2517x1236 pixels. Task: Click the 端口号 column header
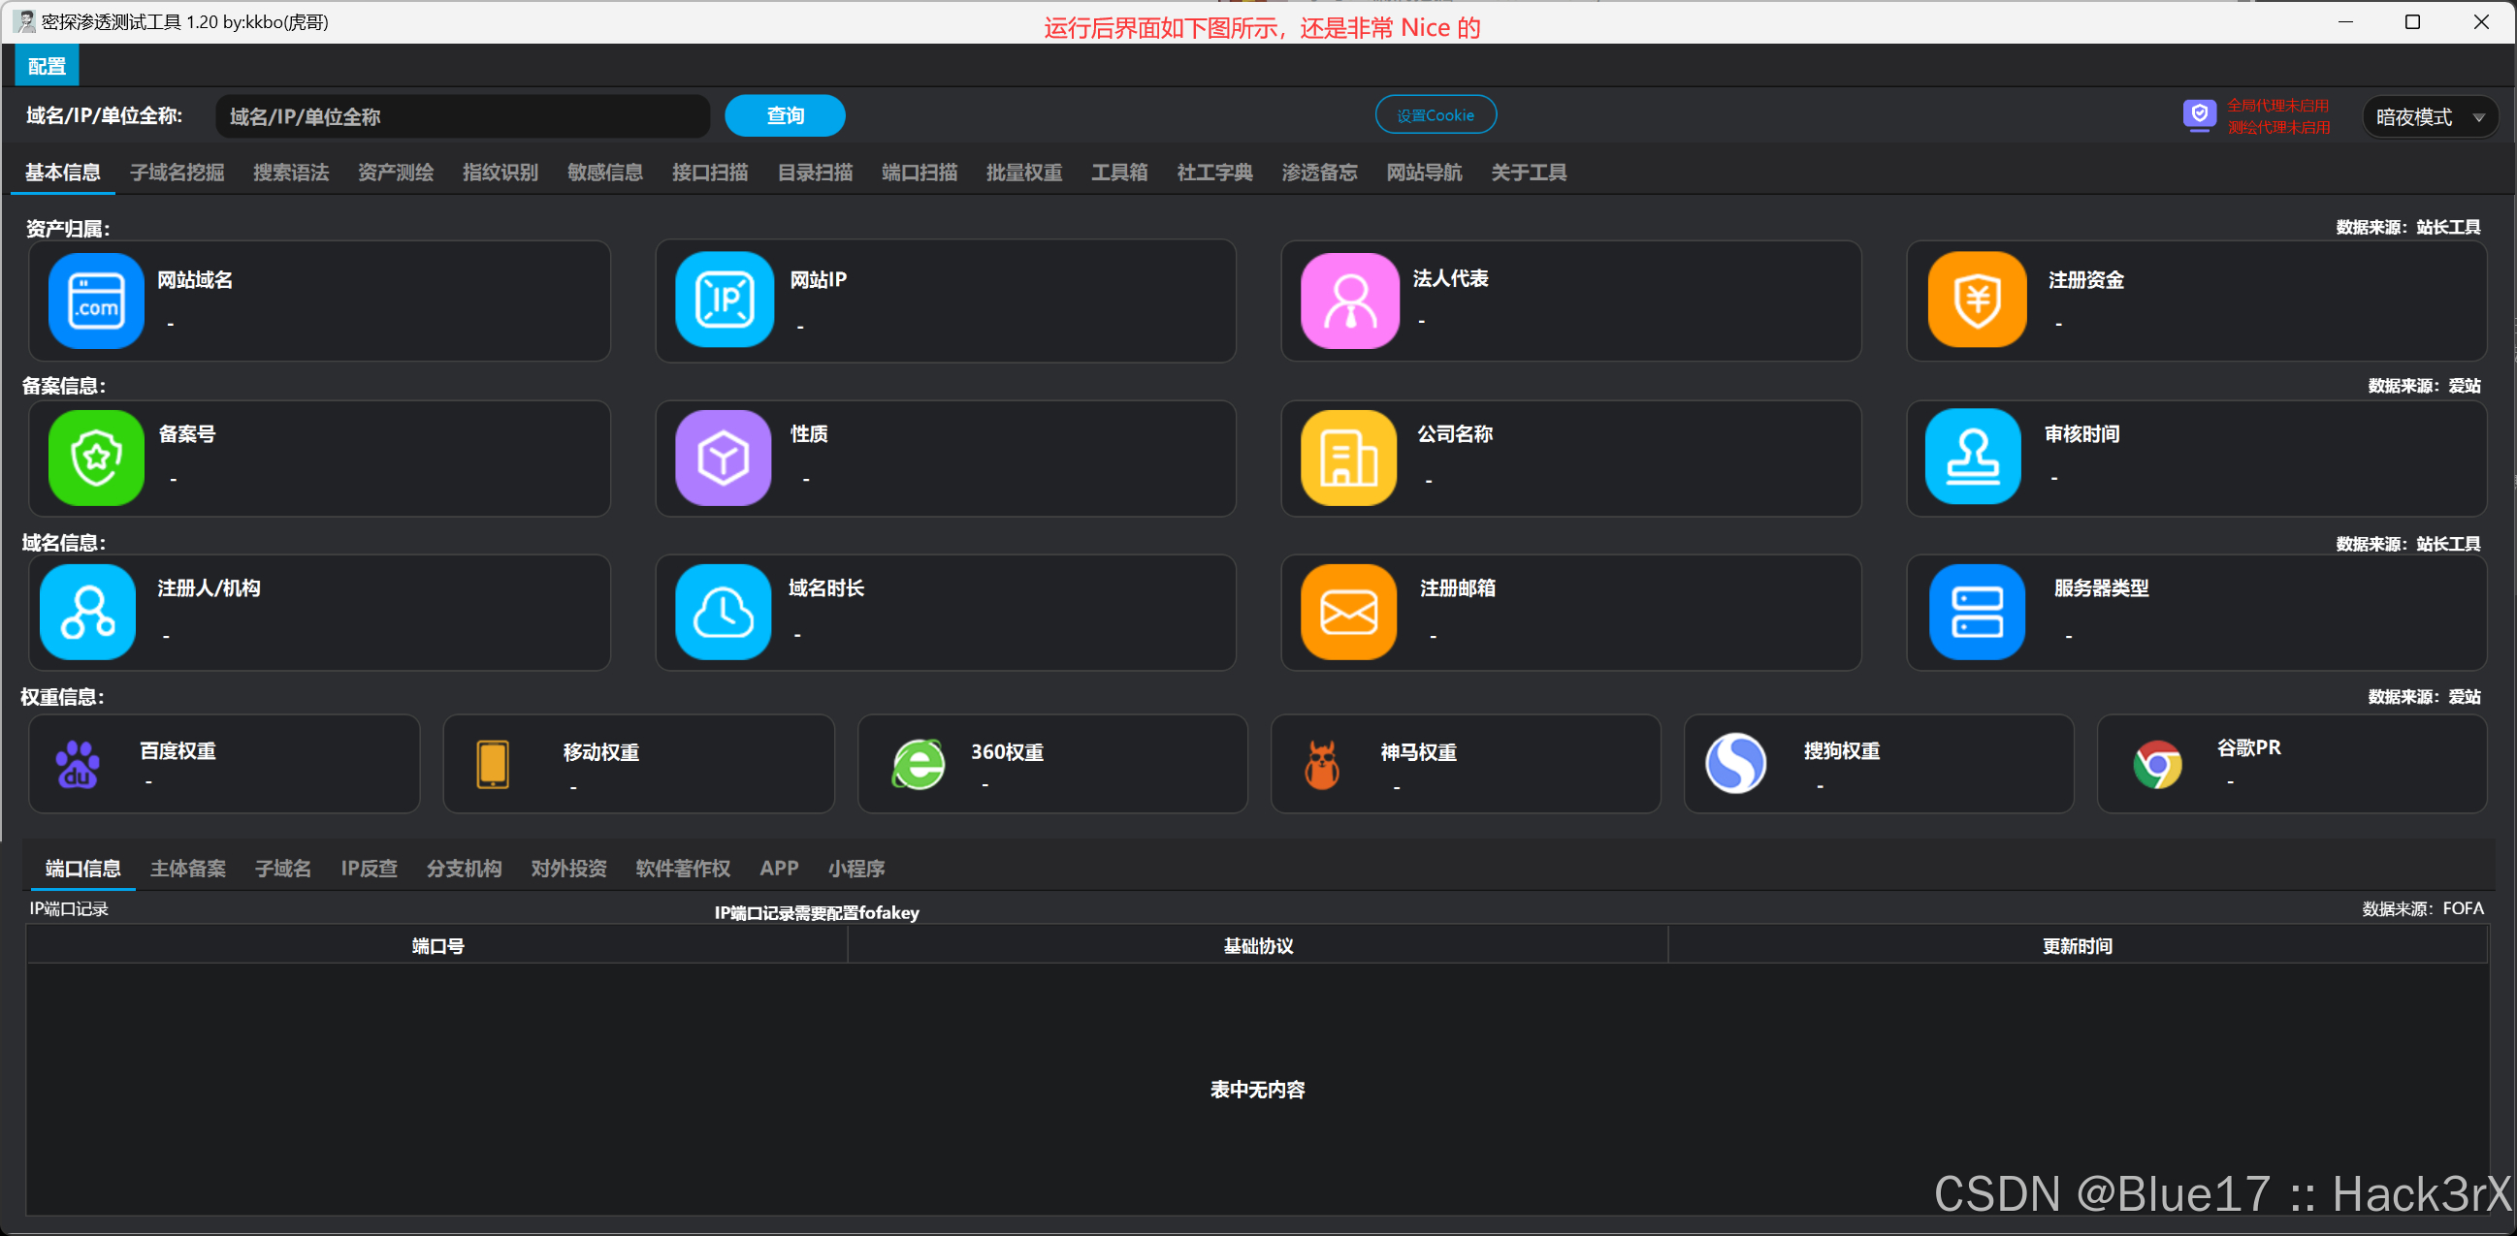(436, 945)
